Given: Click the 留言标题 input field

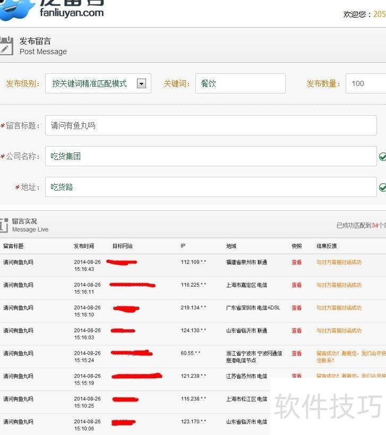Looking at the screenshot, I should click(x=211, y=125).
